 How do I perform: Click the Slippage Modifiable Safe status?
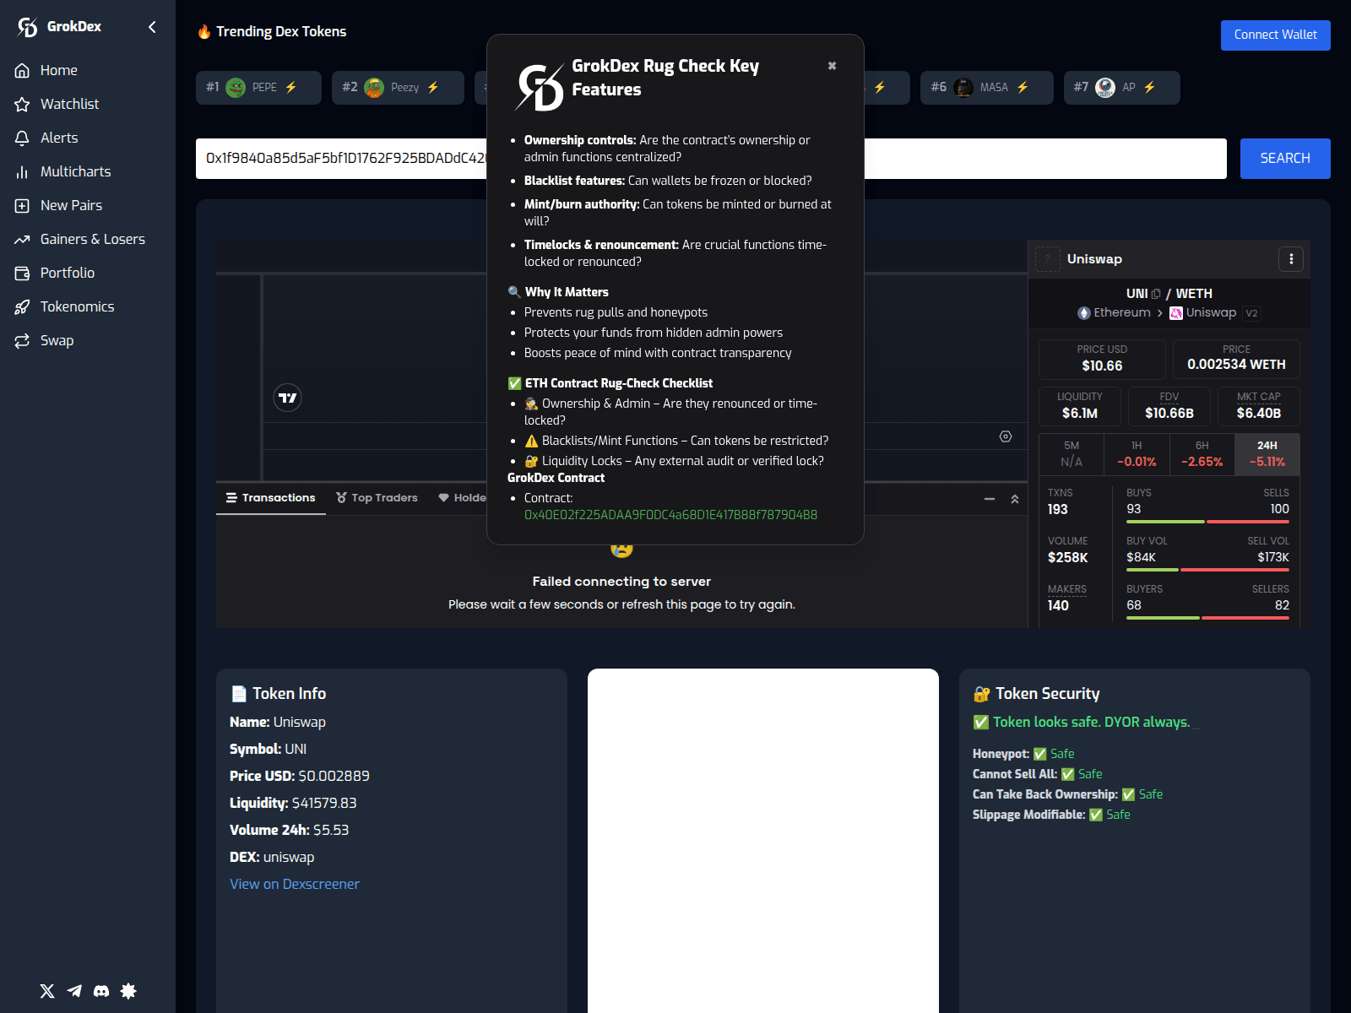[1110, 815]
